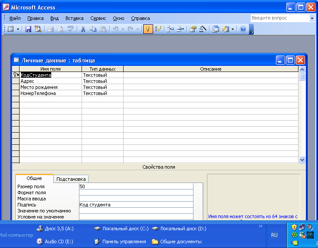318x248 pixels.
Task: Click the Подпись value Код студента
Action: coord(136,205)
